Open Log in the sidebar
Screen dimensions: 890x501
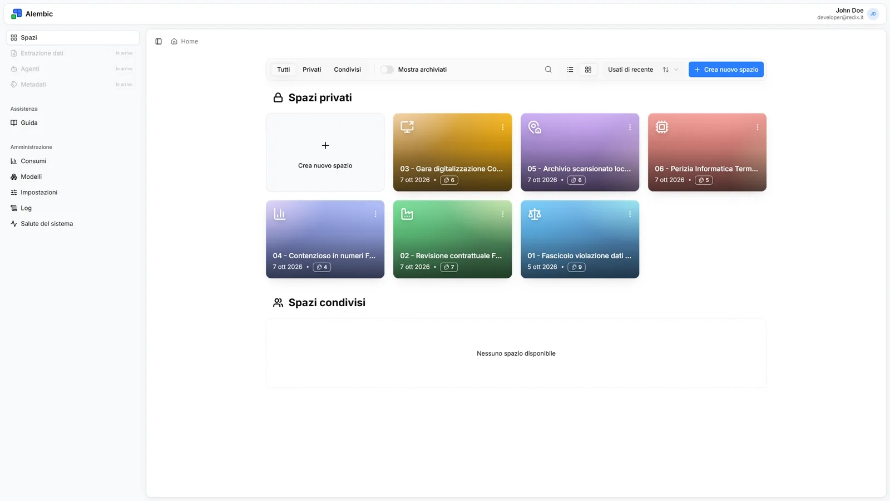click(73, 208)
